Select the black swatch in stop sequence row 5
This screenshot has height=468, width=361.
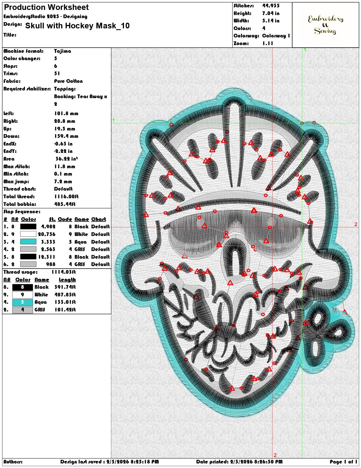pyautogui.click(x=28, y=257)
